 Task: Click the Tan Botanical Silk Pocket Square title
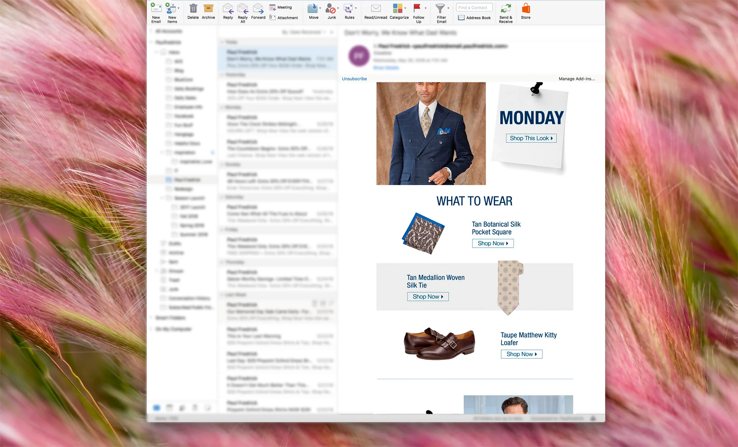[x=496, y=228]
